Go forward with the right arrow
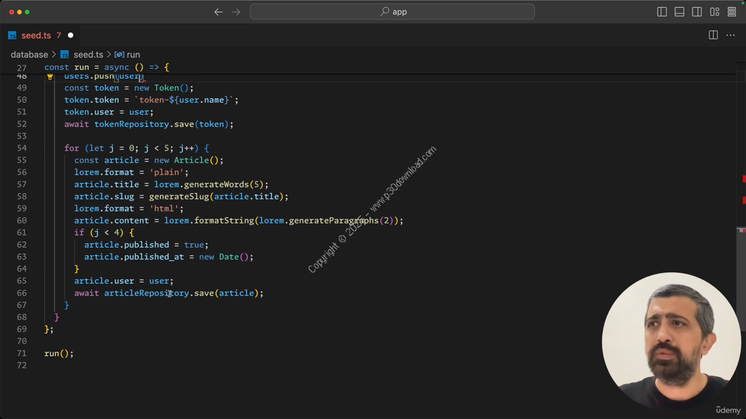 coord(236,12)
